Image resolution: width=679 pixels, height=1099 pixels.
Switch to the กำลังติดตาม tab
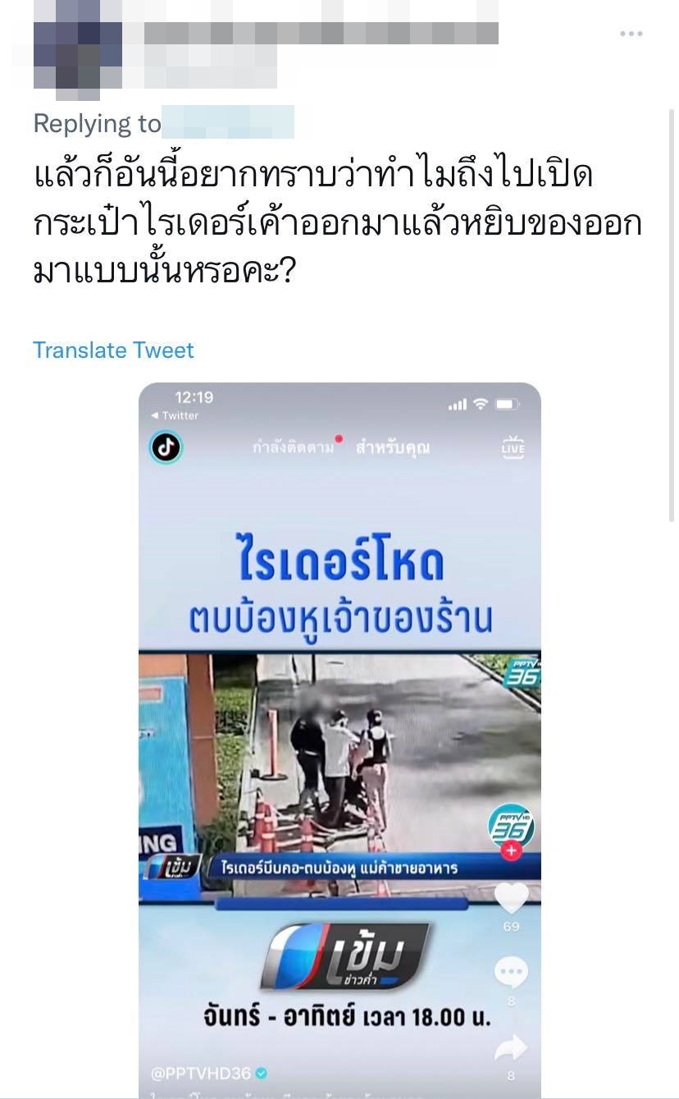[x=294, y=448]
